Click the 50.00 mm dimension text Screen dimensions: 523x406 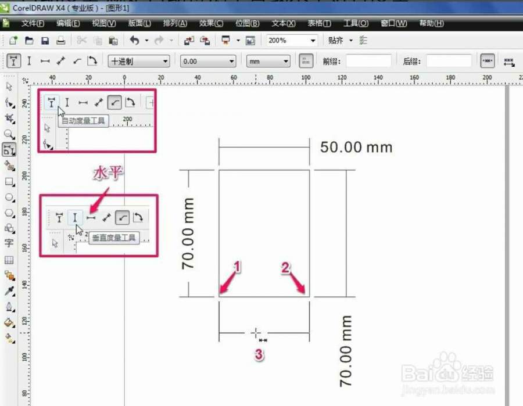[356, 148]
